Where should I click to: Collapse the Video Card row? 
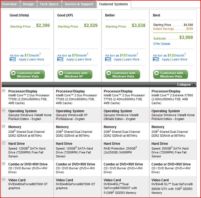point(4,180)
